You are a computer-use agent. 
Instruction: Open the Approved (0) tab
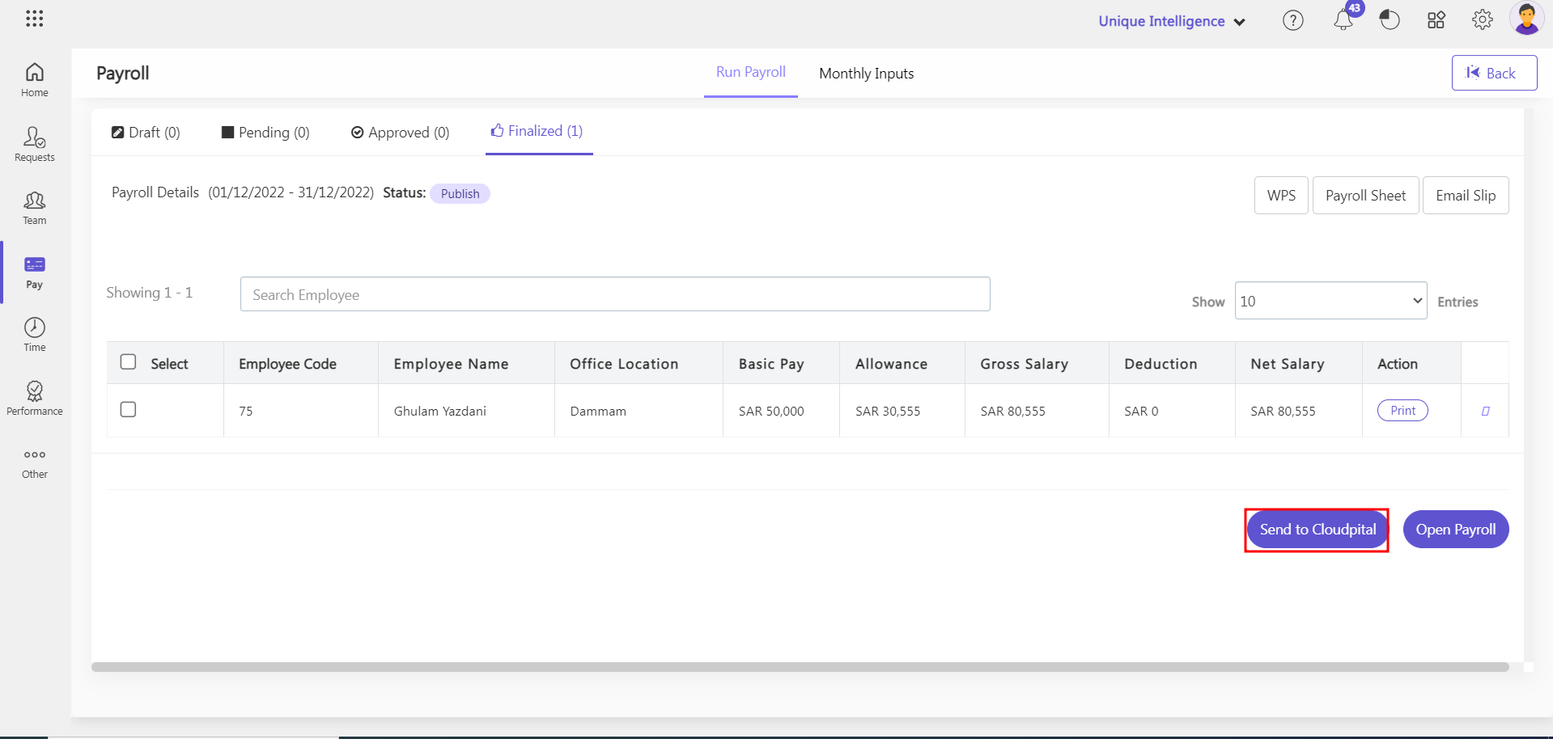(x=400, y=132)
